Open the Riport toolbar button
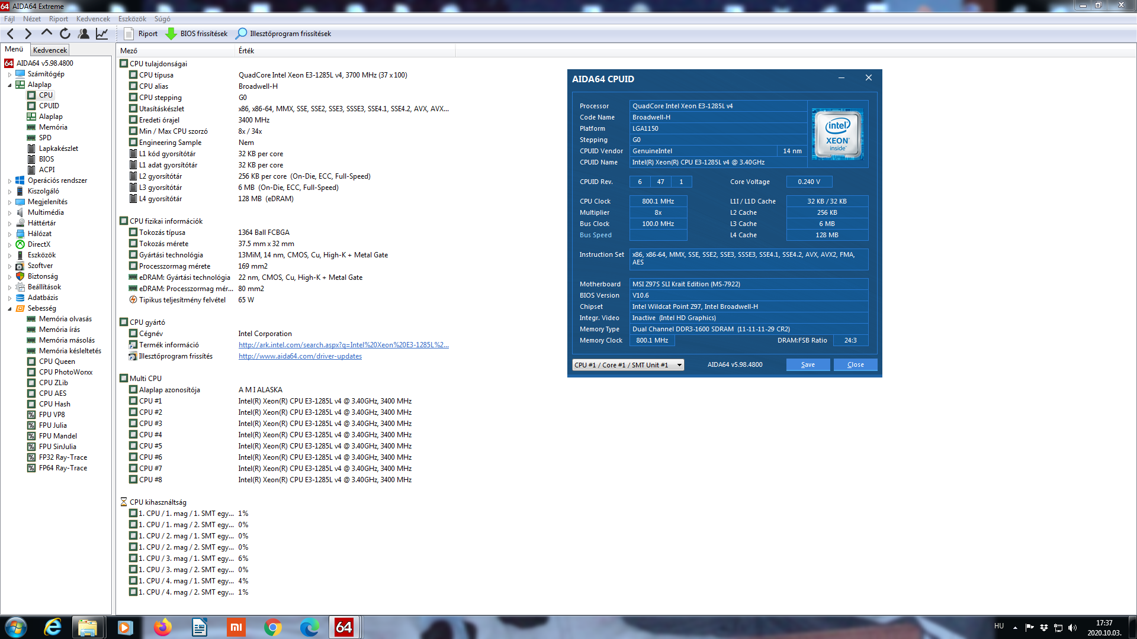 point(141,34)
